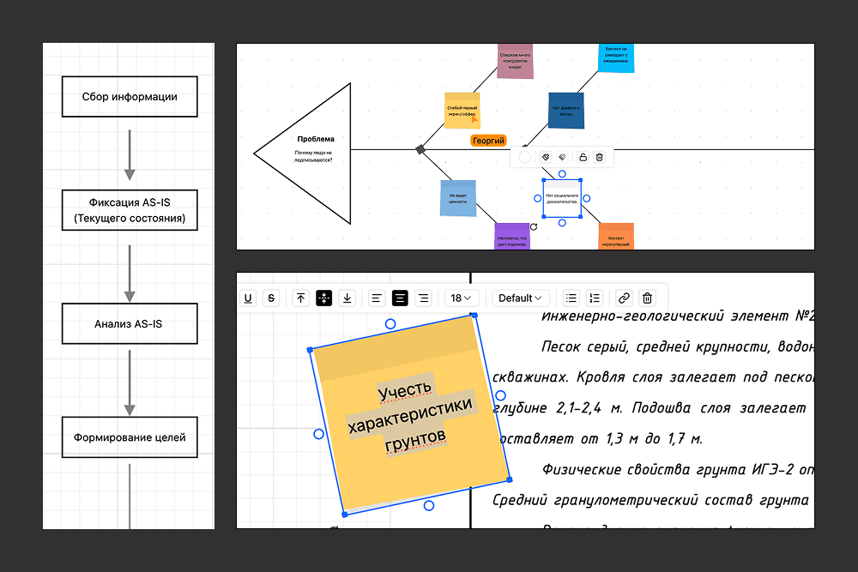Screen dimensions: 858x572
Task: Insert a numbered list
Action: pyautogui.click(x=595, y=298)
